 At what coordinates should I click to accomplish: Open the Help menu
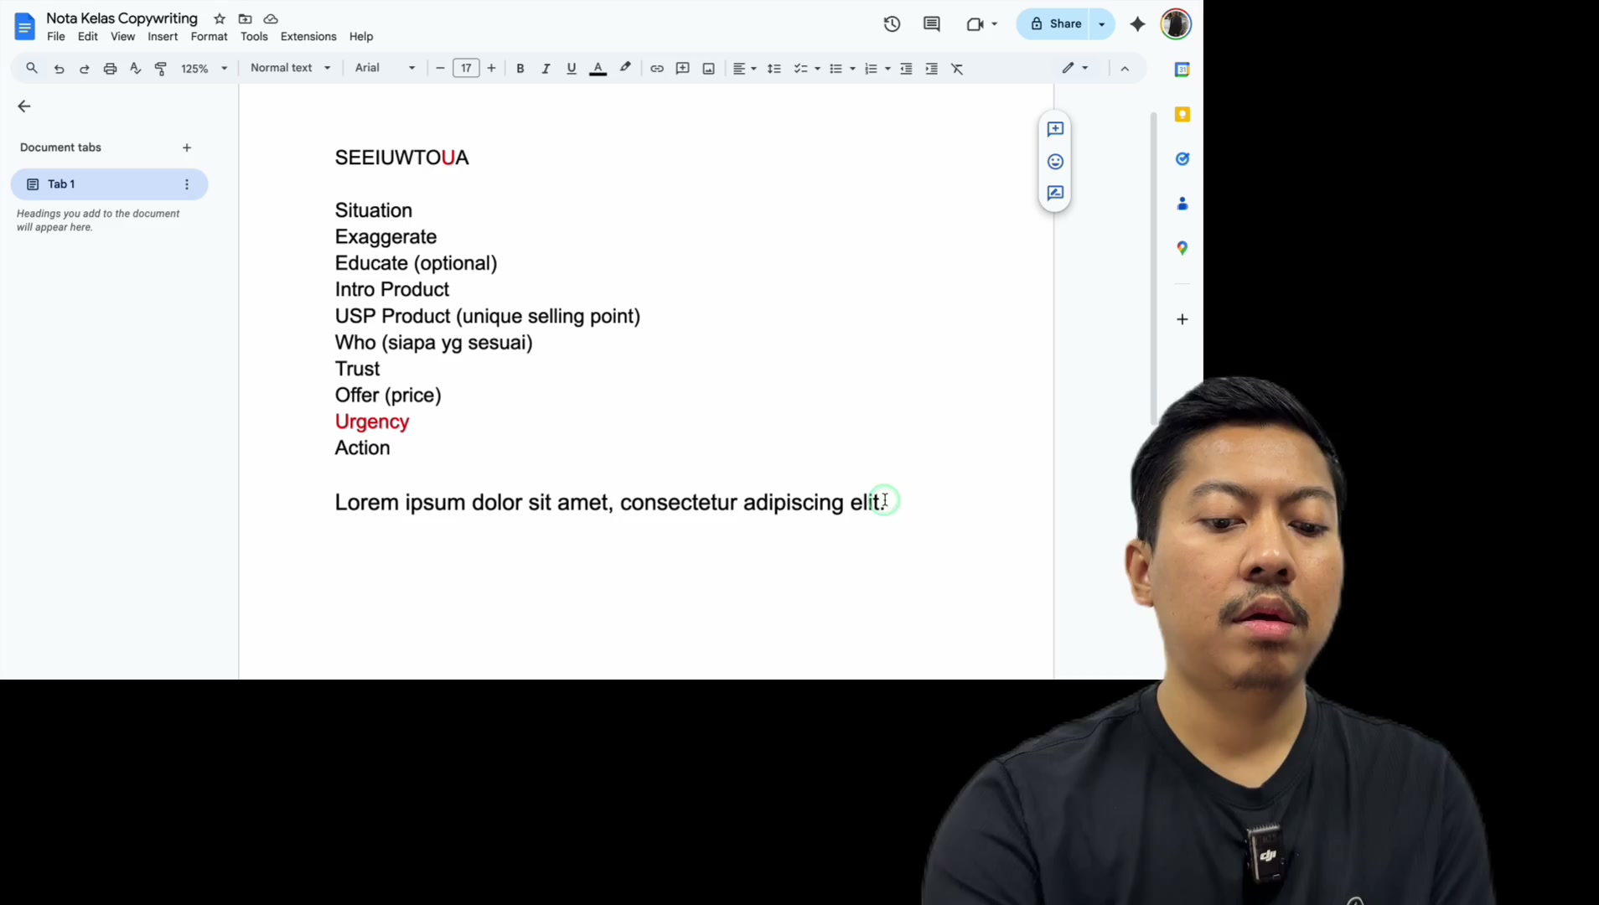[x=361, y=37]
